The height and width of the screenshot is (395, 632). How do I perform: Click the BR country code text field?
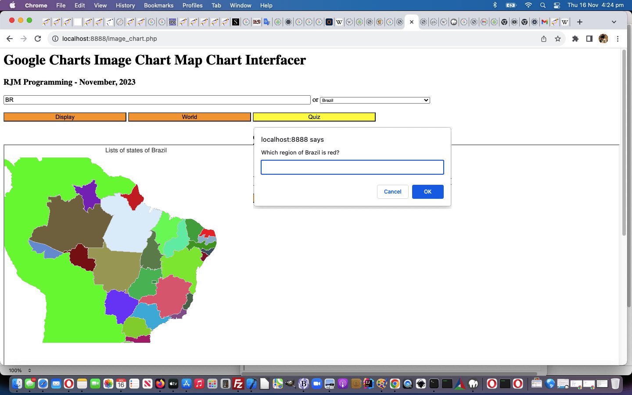157,100
